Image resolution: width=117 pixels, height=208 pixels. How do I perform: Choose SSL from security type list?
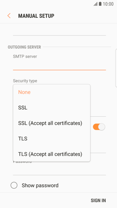52,108
